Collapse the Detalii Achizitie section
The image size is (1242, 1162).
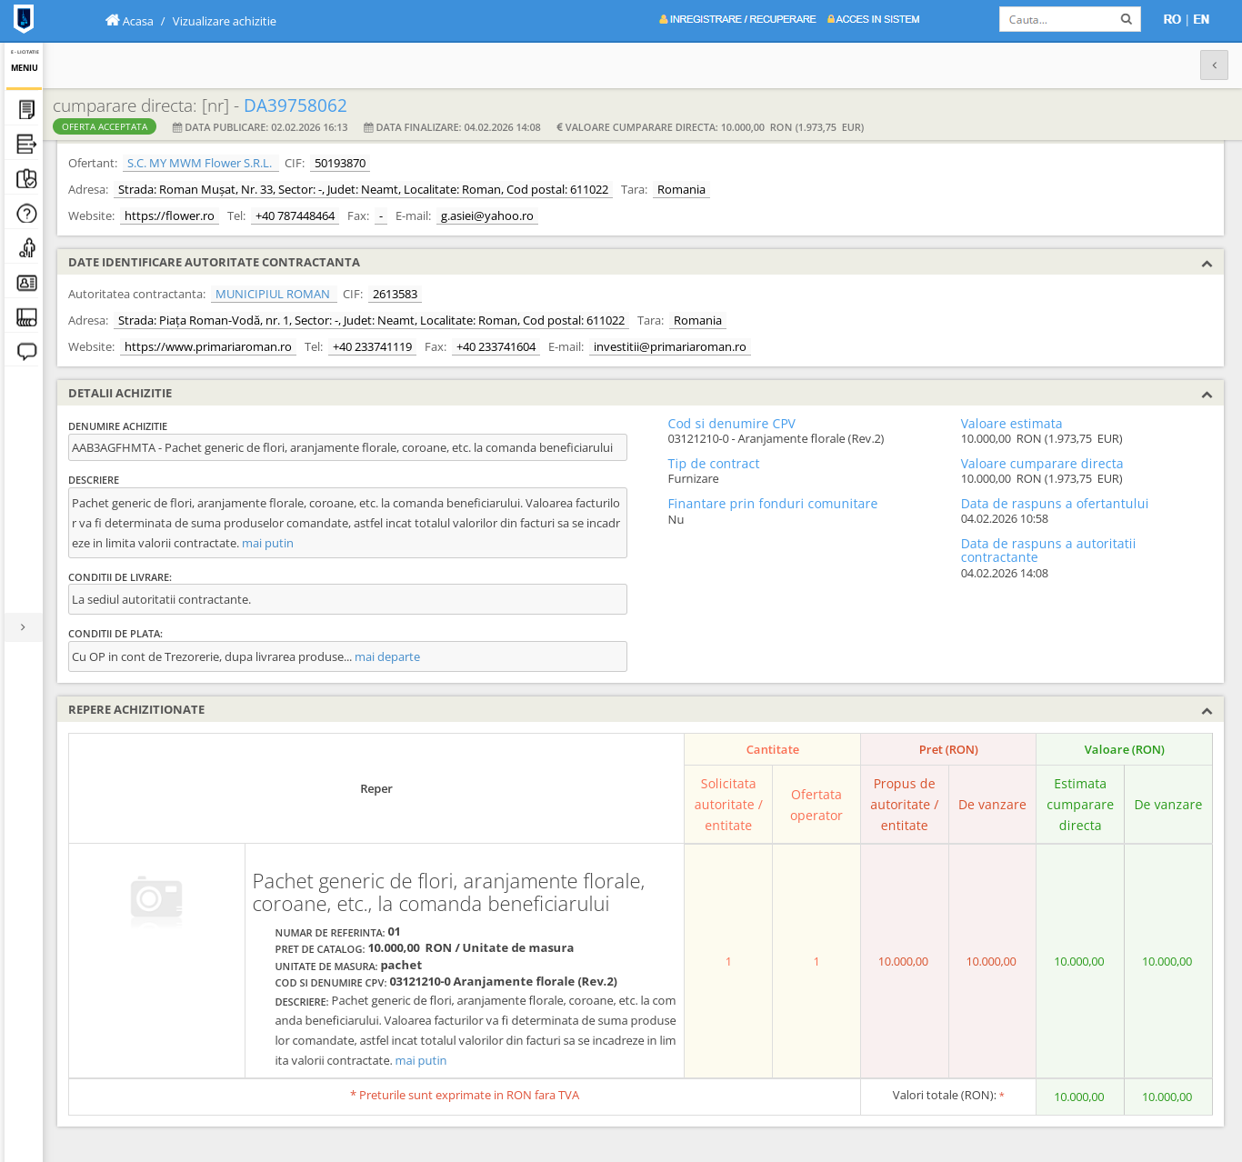tap(1207, 395)
